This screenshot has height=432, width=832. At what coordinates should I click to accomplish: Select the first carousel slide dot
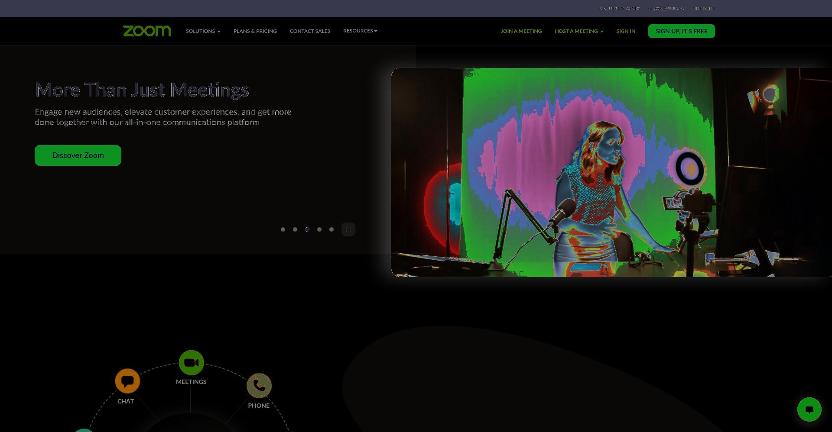pyautogui.click(x=283, y=229)
